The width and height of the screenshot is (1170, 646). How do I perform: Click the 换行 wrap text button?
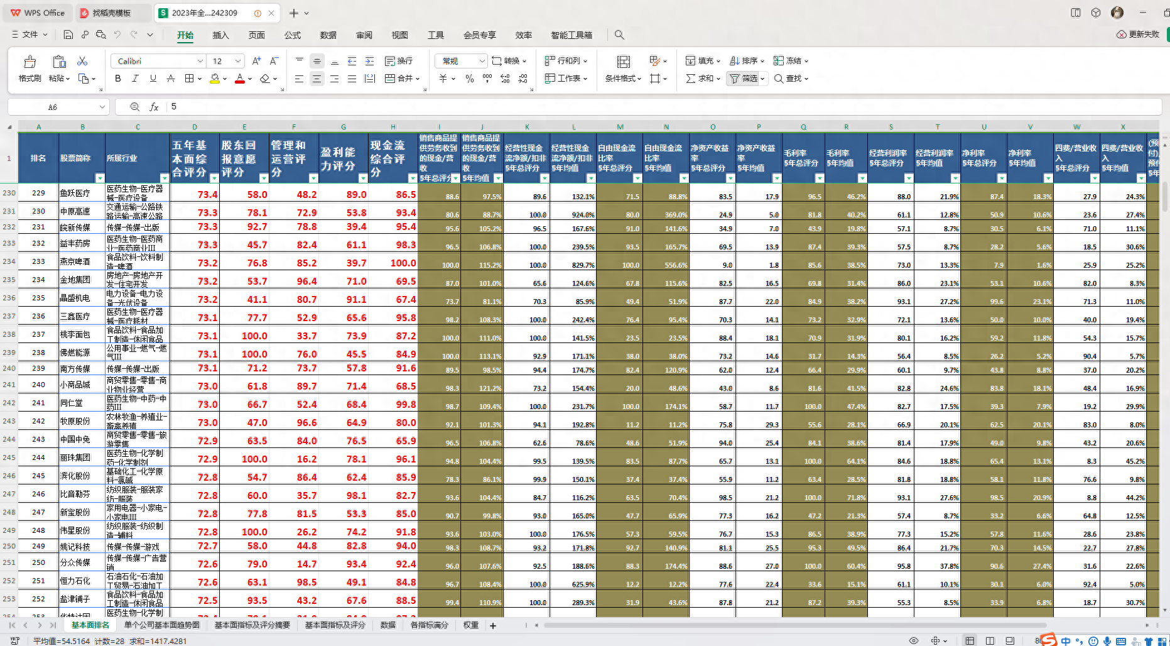[x=399, y=61]
